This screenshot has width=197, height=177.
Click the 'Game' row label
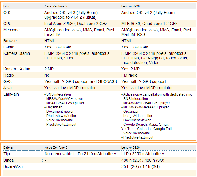9,47
